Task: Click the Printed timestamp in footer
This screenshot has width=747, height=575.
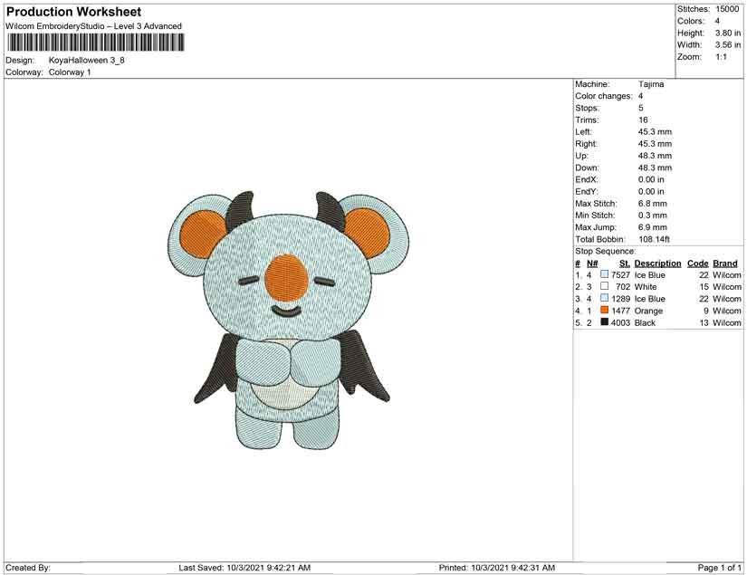Action: click(x=497, y=568)
